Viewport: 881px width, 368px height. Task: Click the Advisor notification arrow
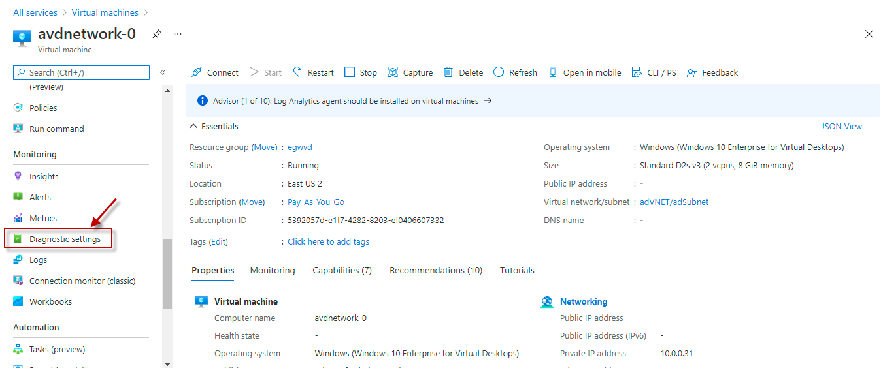(487, 101)
